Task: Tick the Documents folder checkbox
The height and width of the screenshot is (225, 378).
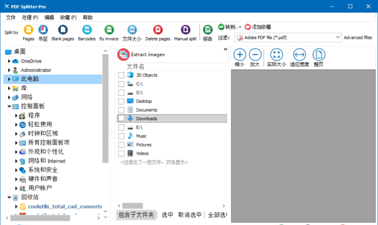Action: tap(121, 110)
